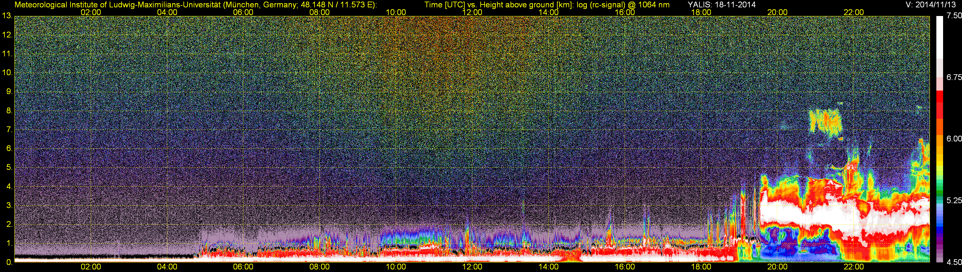Click the color scale value '6.75'

(x=954, y=77)
